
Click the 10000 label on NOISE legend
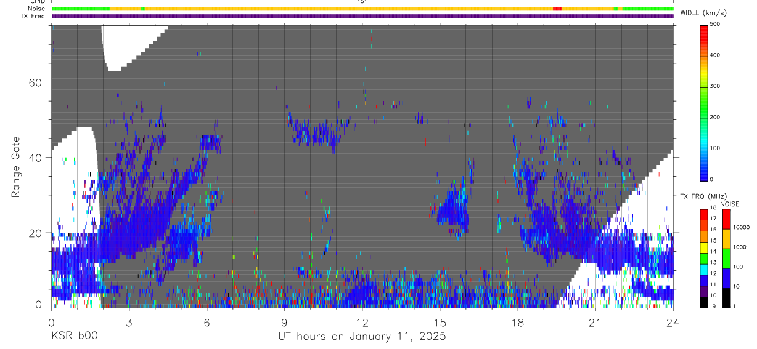(742, 228)
